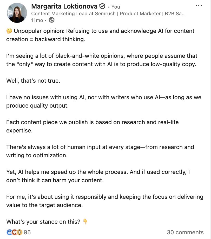The height and width of the screenshot is (239, 211).
Task: Click the globe public visibility icon
Action: 51,20
